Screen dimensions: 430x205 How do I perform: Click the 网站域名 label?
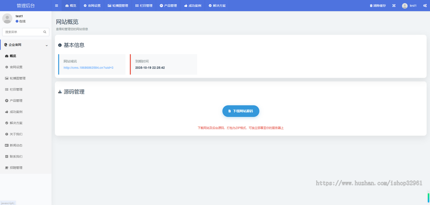70,61
